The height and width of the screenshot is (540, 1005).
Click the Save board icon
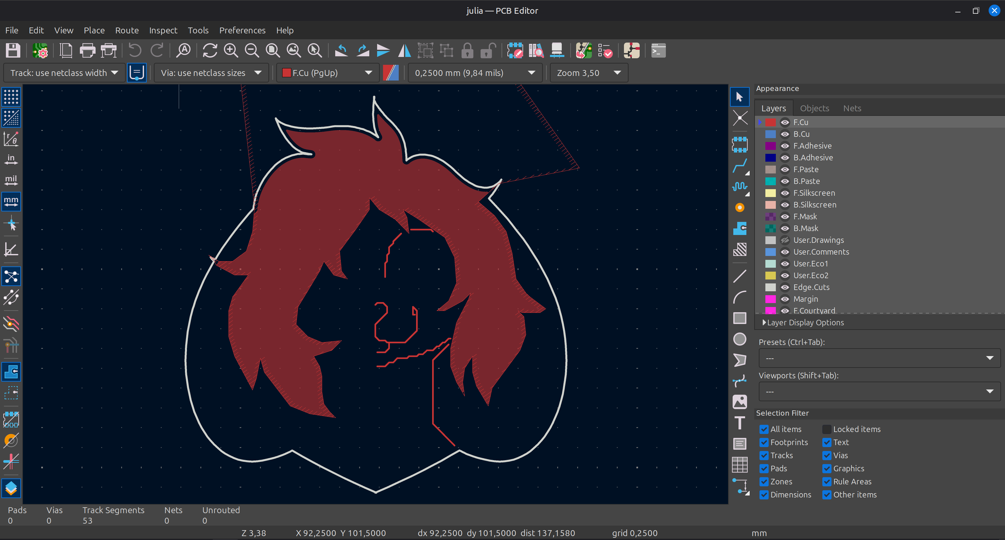(12, 51)
